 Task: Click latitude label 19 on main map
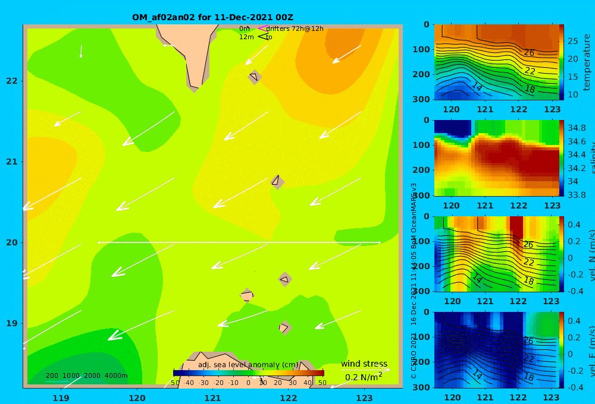[x=12, y=323]
